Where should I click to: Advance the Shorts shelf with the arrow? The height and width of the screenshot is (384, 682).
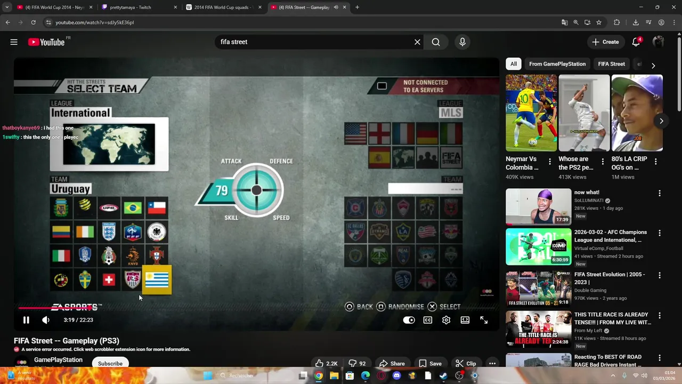[661, 121]
